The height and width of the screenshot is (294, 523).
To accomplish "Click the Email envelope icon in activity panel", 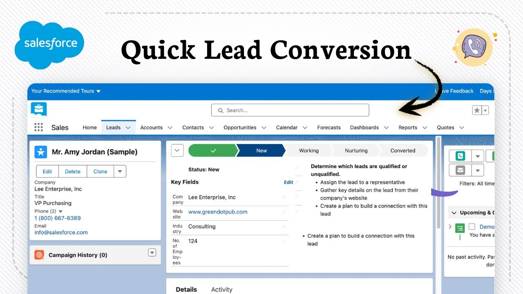I will (x=460, y=170).
